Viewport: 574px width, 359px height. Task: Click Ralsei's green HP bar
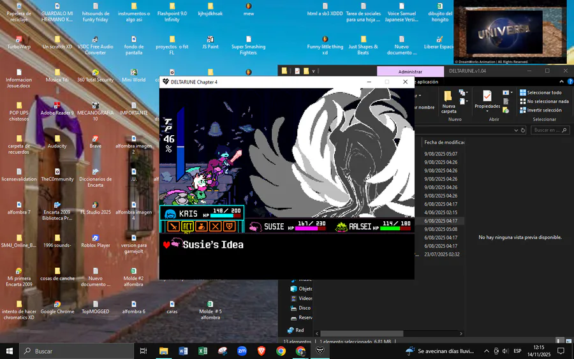[395, 228]
